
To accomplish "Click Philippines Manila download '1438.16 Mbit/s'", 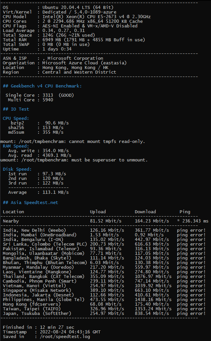I will 153,300.
